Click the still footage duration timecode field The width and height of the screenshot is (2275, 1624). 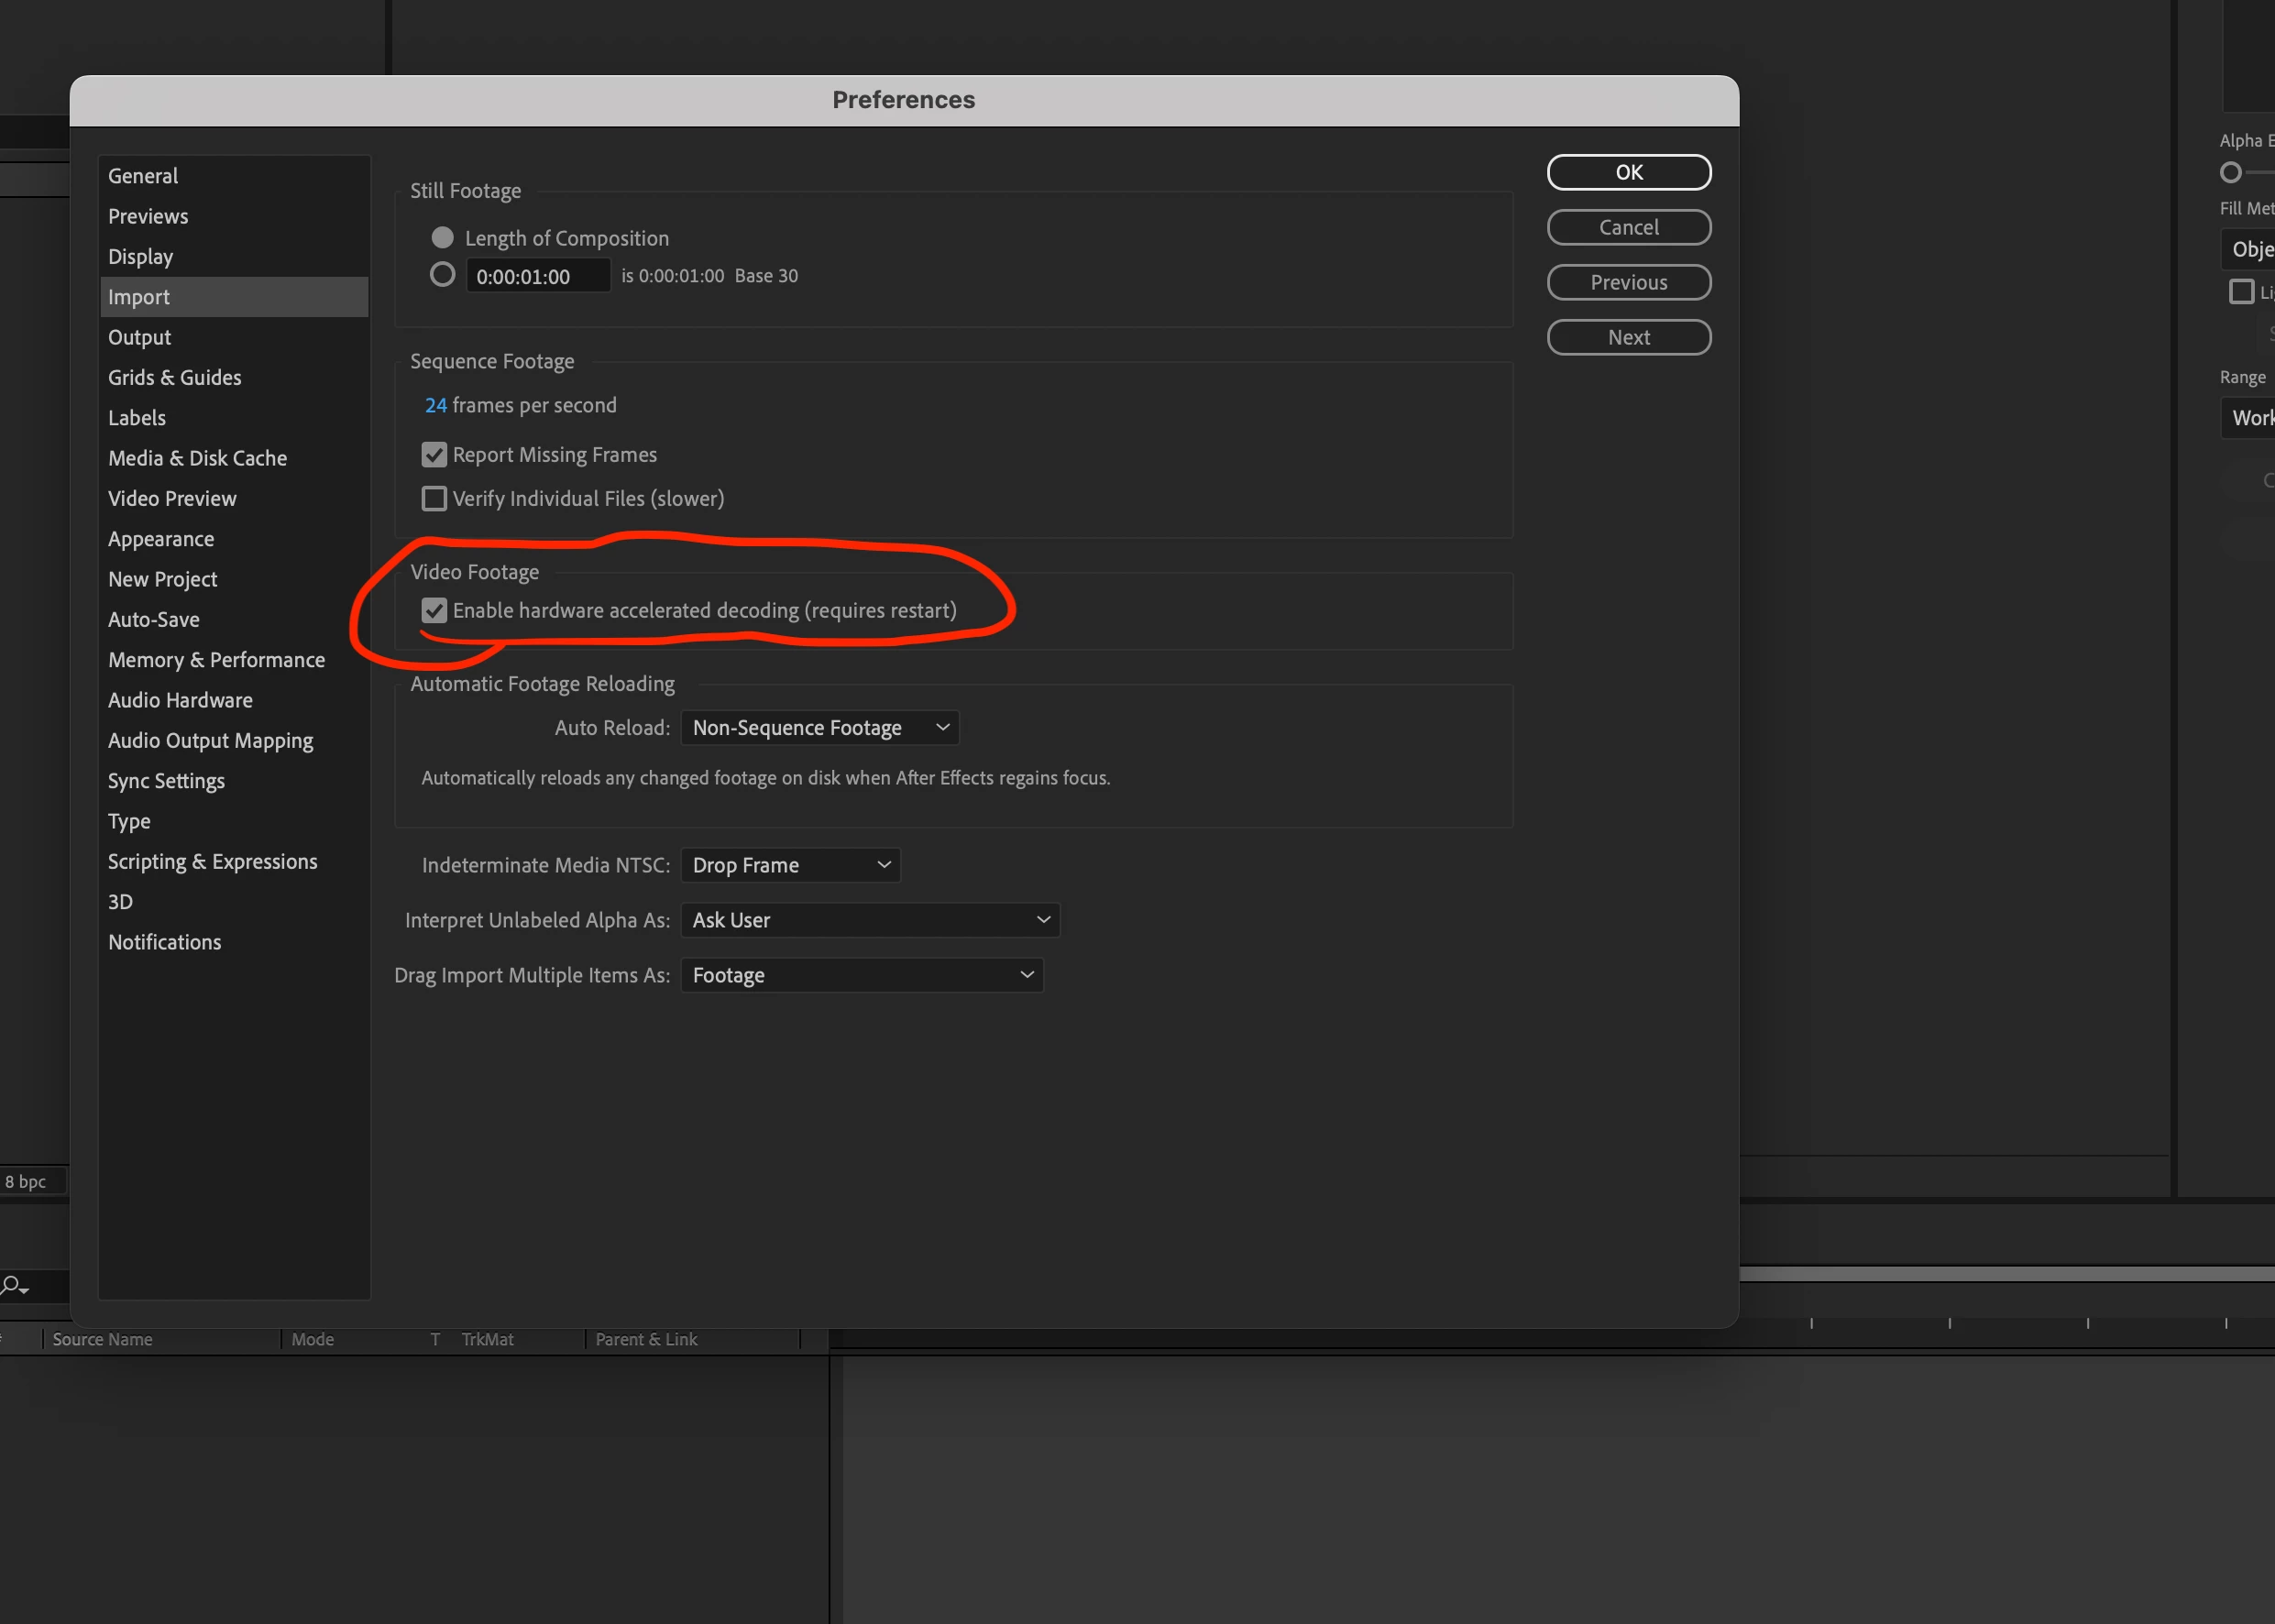pyautogui.click(x=537, y=276)
